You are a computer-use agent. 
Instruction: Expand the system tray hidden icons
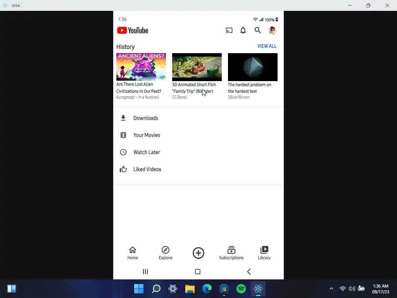click(331, 289)
